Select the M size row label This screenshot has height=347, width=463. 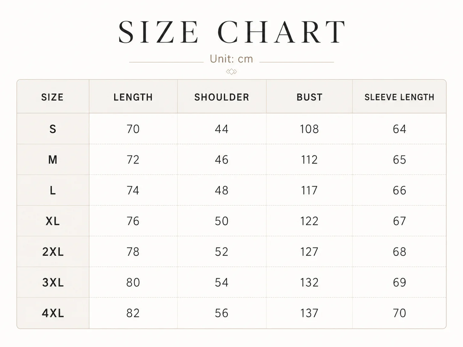click(x=53, y=160)
